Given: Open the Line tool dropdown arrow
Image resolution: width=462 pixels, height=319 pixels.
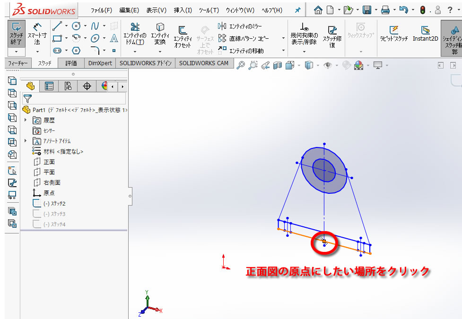Looking at the screenshot, I should 66,26.
